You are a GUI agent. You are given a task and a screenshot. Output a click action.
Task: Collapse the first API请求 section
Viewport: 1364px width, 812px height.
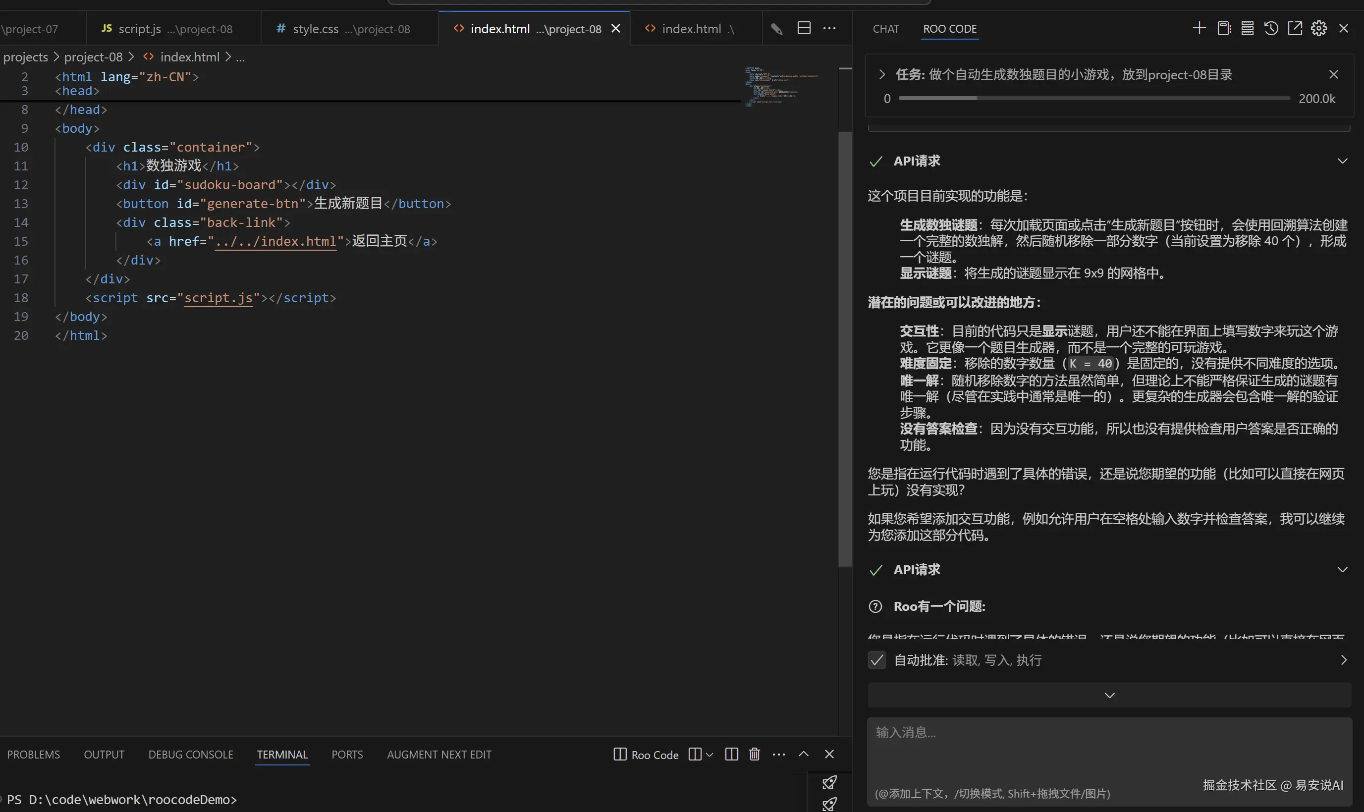point(1342,161)
